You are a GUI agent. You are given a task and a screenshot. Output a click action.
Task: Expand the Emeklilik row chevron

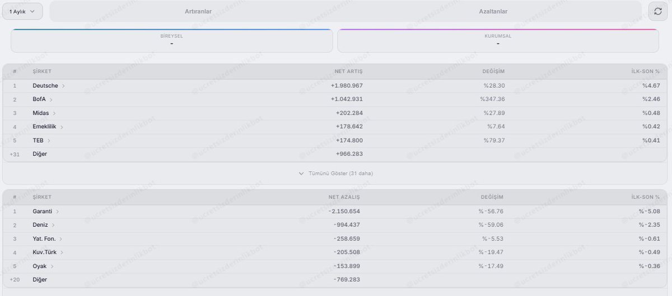coord(62,127)
